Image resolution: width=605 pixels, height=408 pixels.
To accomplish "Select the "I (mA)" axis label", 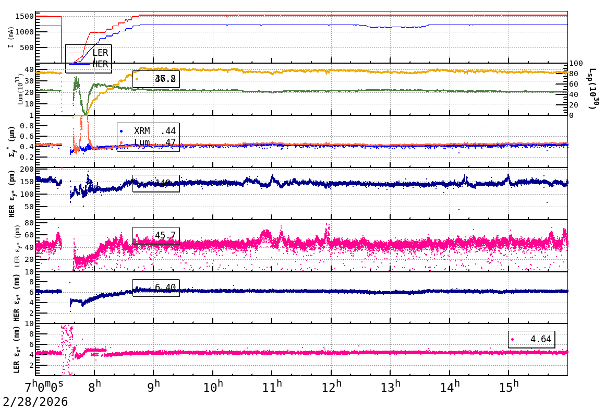I will click(11, 38).
